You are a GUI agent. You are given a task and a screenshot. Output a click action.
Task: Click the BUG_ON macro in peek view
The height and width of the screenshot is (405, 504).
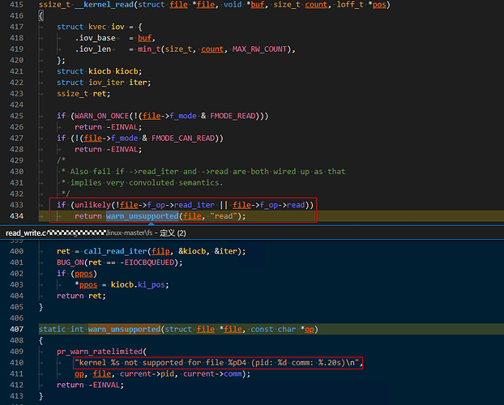point(75,262)
